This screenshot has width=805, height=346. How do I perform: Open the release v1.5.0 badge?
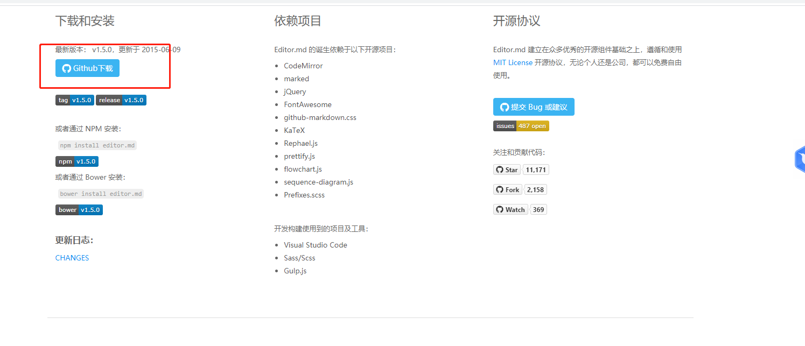pyautogui.click(x=121, y=100)
